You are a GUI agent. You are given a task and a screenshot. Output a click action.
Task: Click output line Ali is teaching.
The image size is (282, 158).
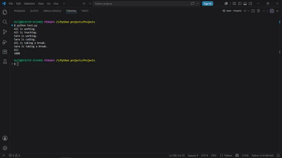coord(25,32)
